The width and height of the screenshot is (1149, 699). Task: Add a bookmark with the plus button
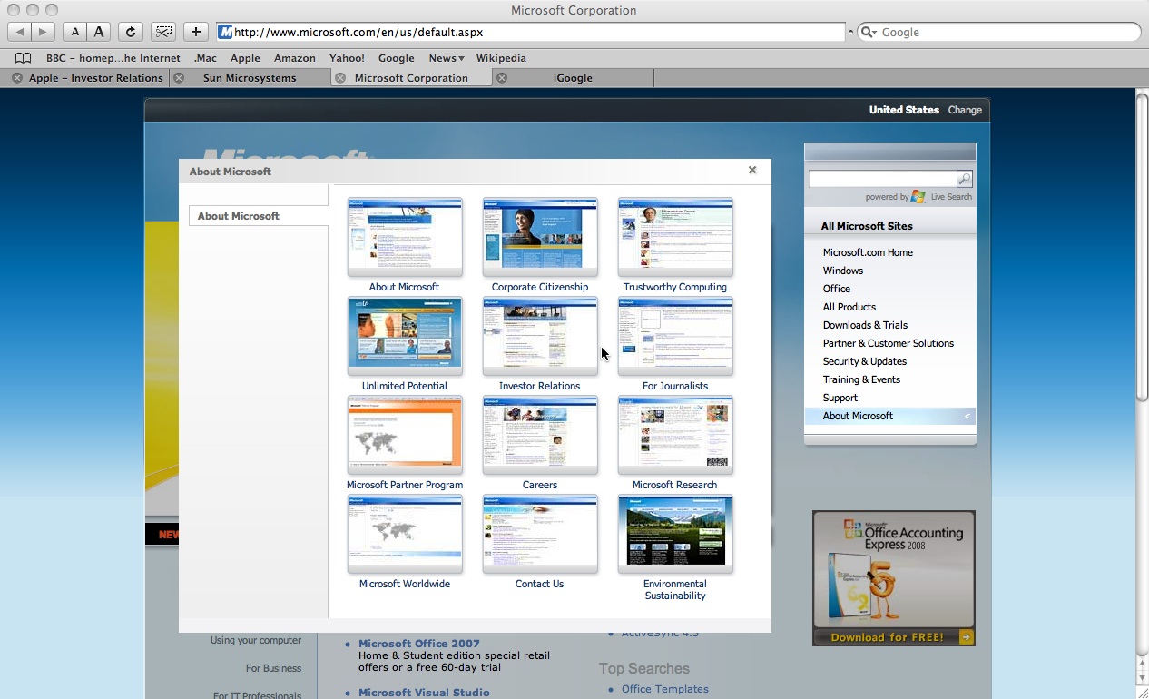(195, 32)
